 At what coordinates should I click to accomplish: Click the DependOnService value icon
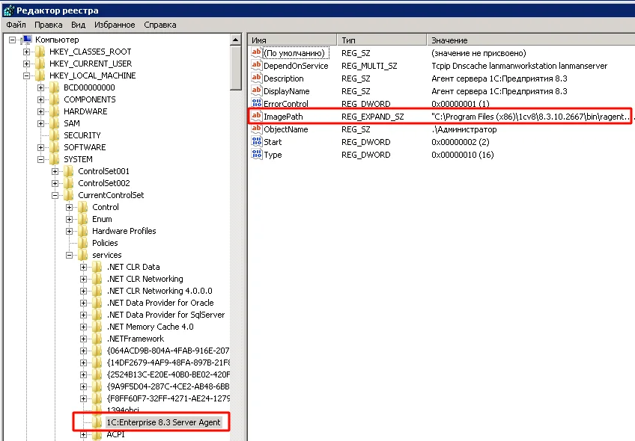[257, 66]
